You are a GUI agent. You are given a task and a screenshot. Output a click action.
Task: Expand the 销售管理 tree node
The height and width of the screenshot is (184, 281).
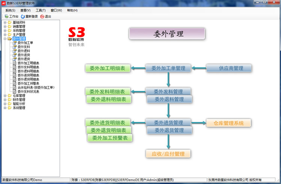click(5, 26)
